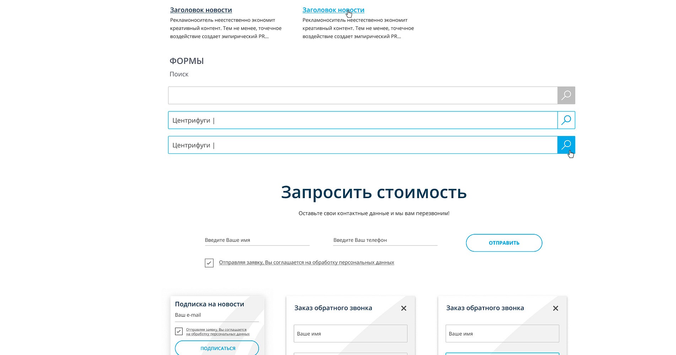Open the blue highlighted 'Заголовок новости' link
The width and height of the screenshot is (676, 355).
(333, 10)
